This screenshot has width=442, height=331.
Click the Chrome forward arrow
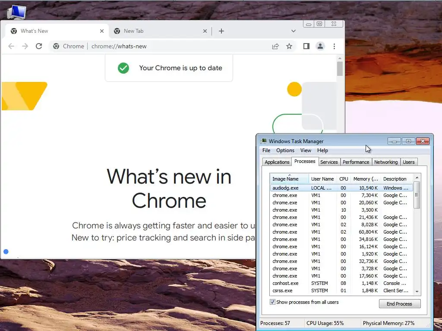pos(25,46)
